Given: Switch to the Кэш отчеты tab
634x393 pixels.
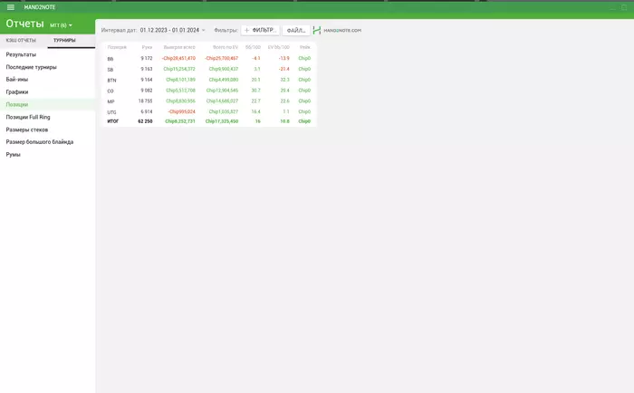Looking at the screenshot, I should (21, 41).
